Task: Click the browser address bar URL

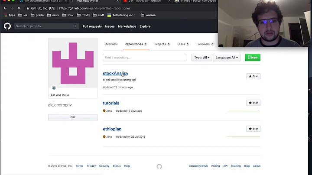Action: (x=95, y=8)
